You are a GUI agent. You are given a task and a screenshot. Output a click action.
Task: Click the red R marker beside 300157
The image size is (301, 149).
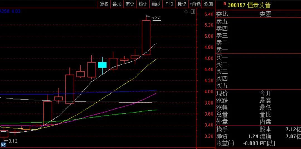point(225,4)
